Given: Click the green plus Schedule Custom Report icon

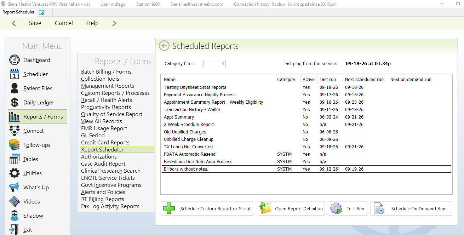Looking at the screenshot, I should [x=169, y=208].
